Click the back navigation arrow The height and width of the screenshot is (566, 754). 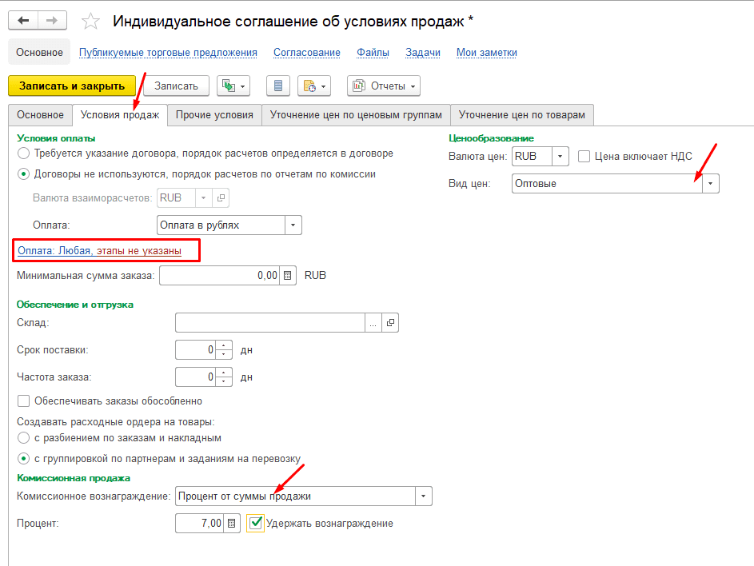click(x=24, y=21)
